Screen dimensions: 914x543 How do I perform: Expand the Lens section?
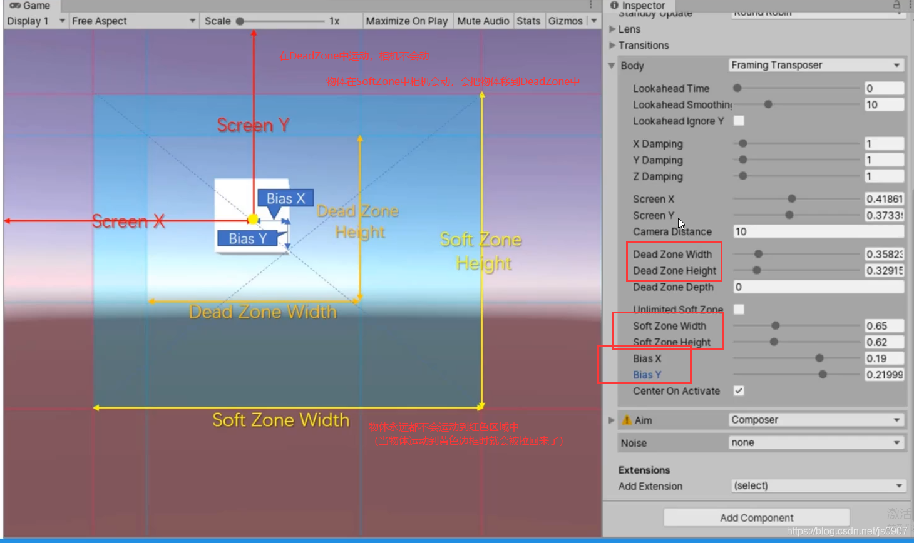pos(612,29)
